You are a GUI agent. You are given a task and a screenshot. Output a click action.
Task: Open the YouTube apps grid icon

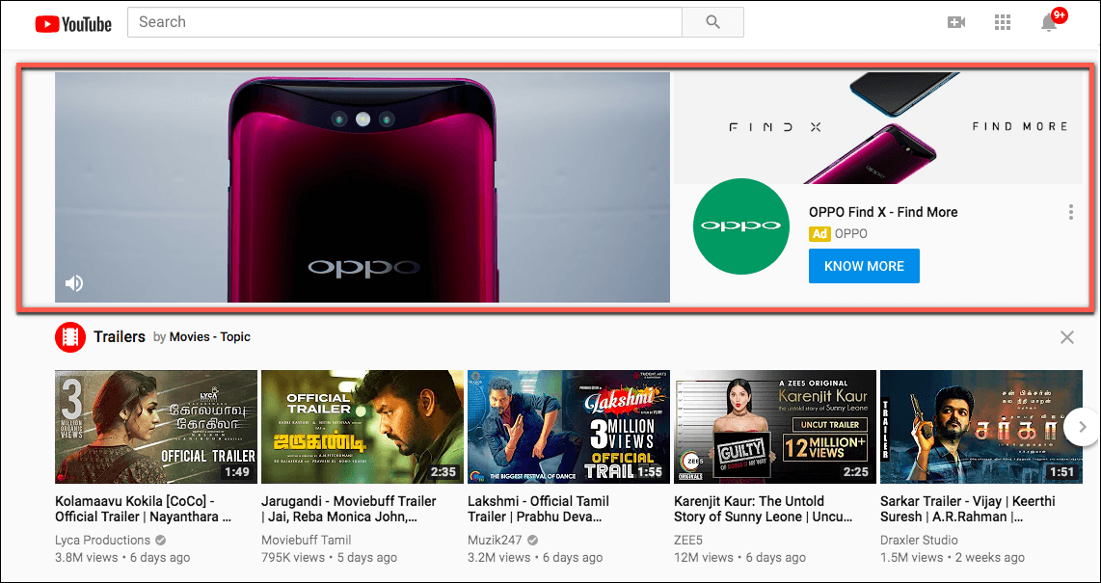[x=1003, y=22]
